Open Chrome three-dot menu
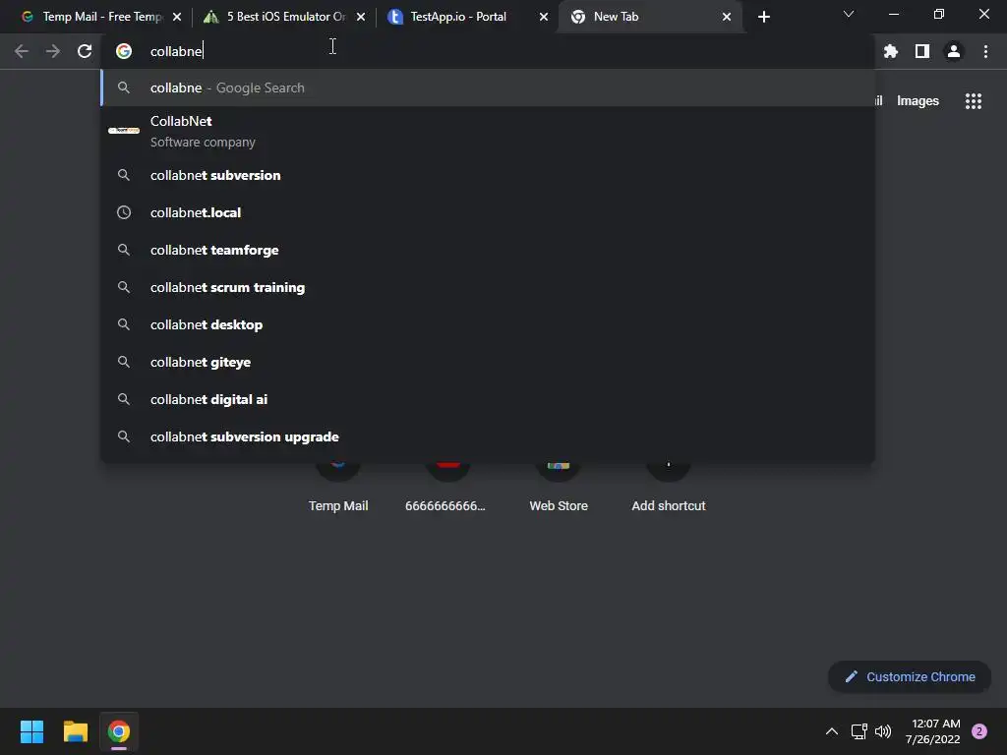 (985, 51)
